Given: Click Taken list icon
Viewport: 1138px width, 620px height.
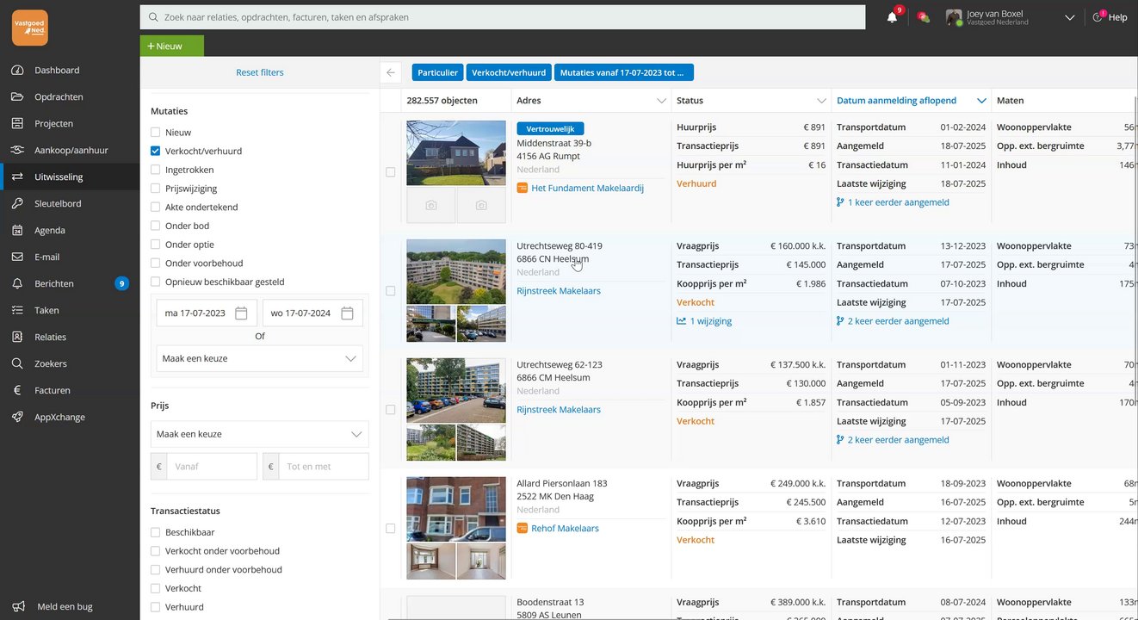Looking at the screenshot, I should [17, 311].
